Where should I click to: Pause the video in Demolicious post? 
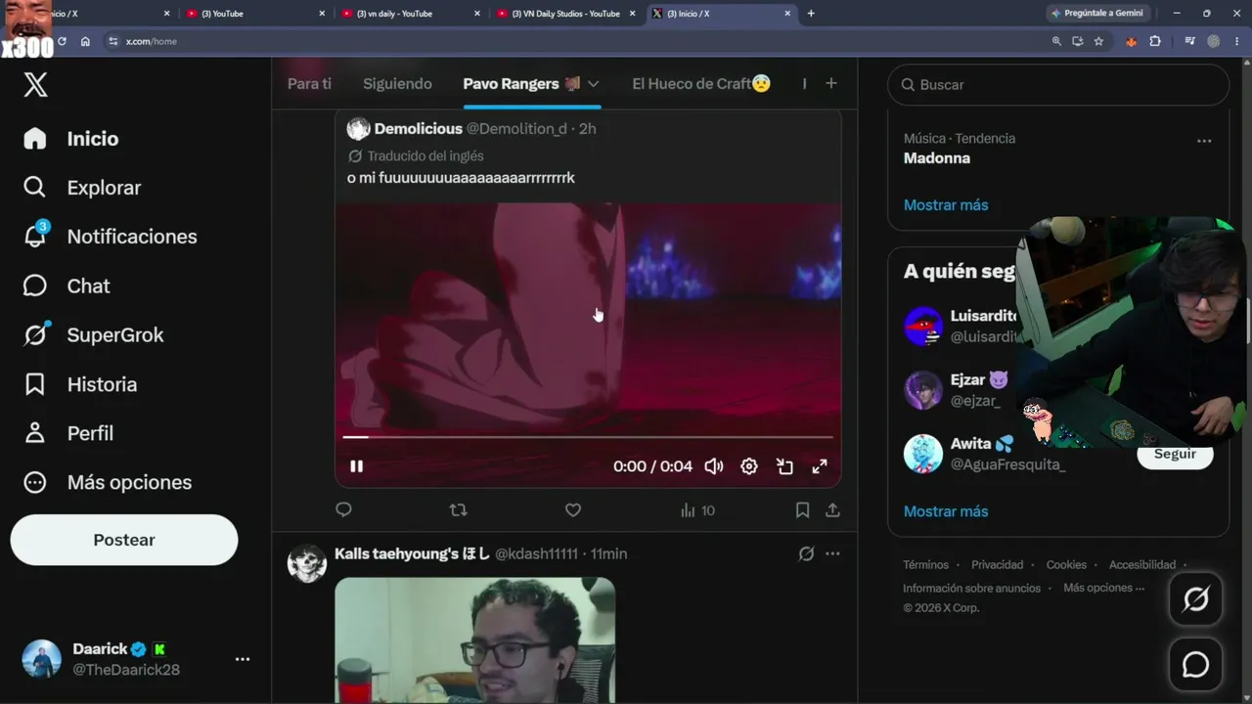pos(357,466)
